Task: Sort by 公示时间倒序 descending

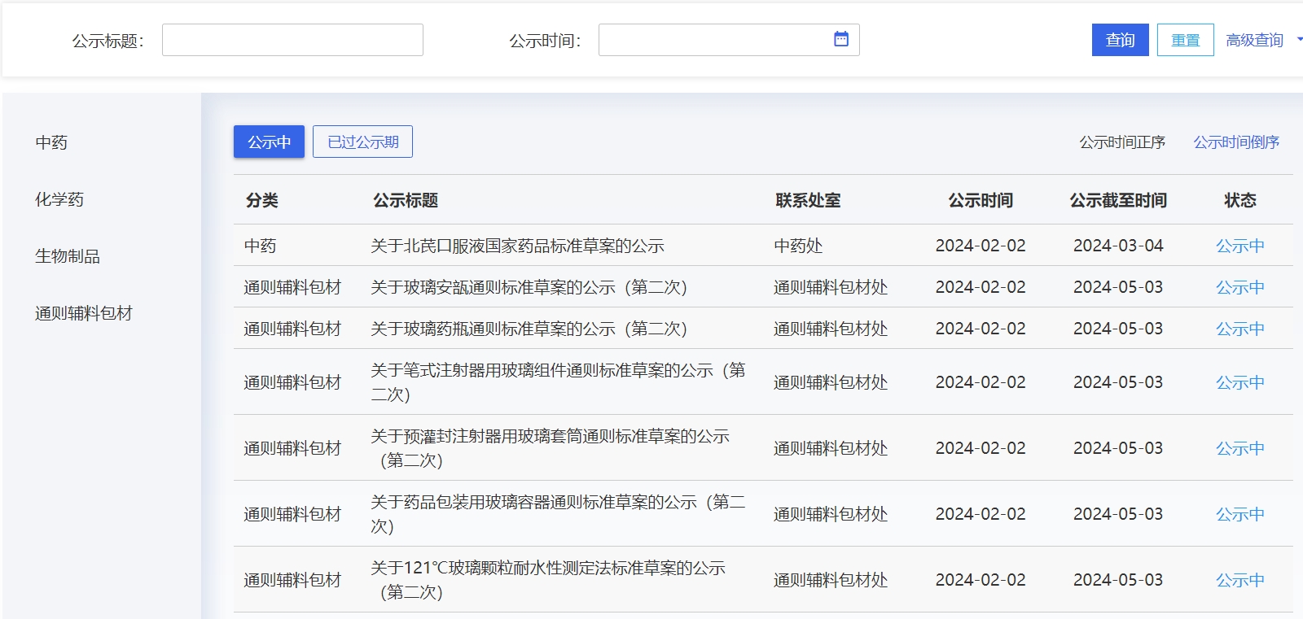Action: pos(1235,142)
